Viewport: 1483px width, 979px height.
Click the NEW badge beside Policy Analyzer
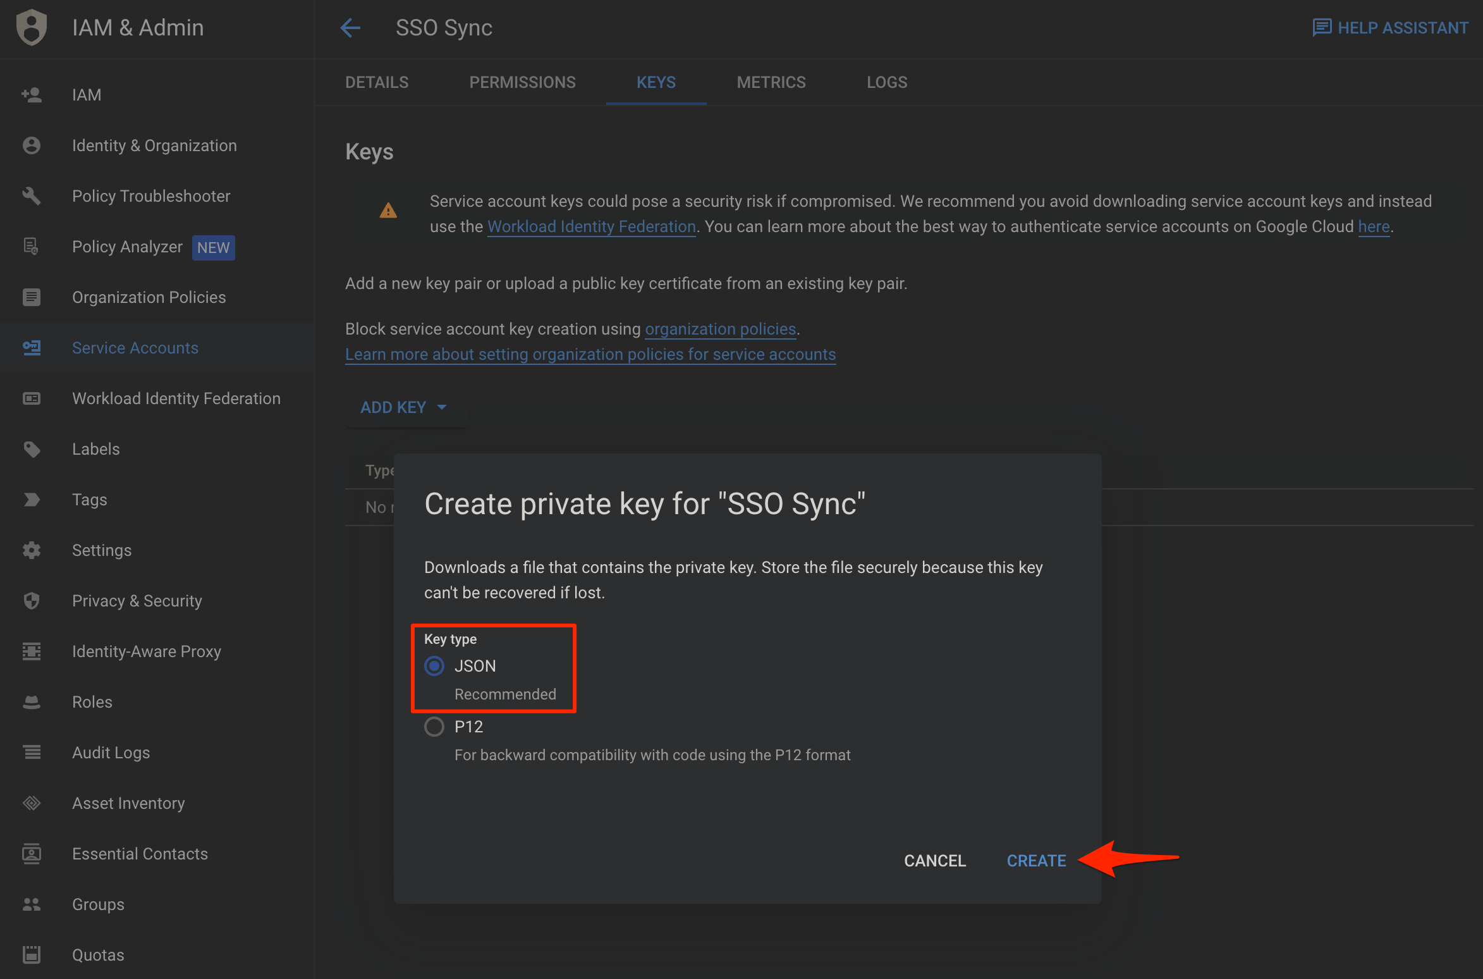[x=213, y=247]
